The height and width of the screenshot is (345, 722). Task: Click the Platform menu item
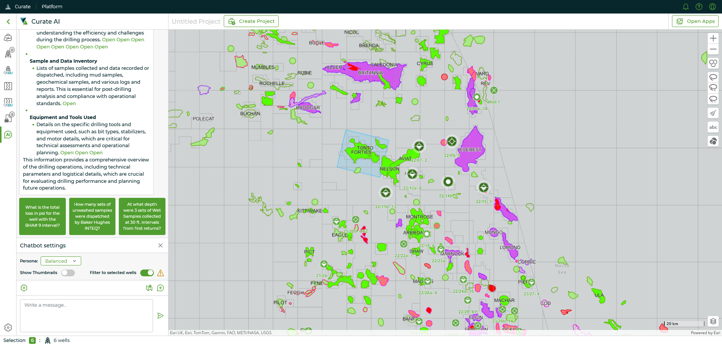pos(52,7)
